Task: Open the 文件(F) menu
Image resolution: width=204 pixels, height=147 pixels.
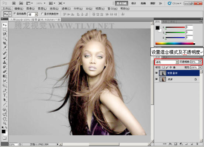Action: click(x=7, y=8)
